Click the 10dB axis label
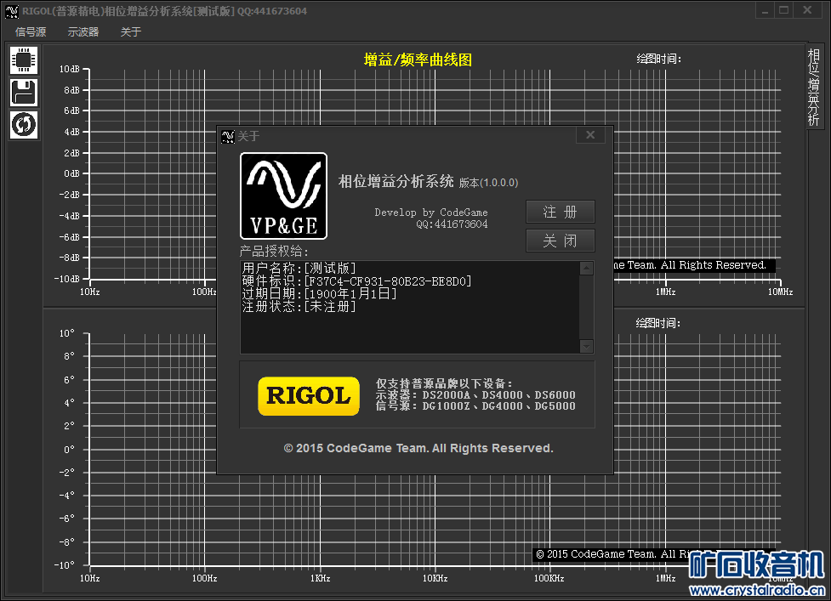The width and height of the screenshot is (831, 601). tap(70, 70)
